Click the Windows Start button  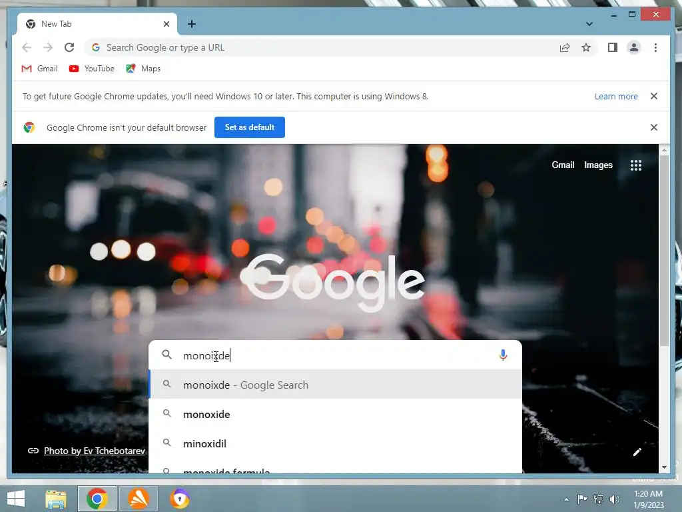(16, 499)
